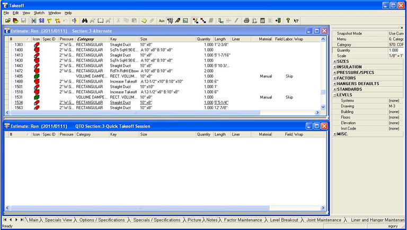Click the last-tab navigation arrow at bottom
Screen dimensions: 407x230
click(x=22, y=220)
